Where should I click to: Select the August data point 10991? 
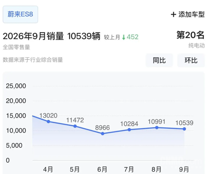click(x=157, y=128)
